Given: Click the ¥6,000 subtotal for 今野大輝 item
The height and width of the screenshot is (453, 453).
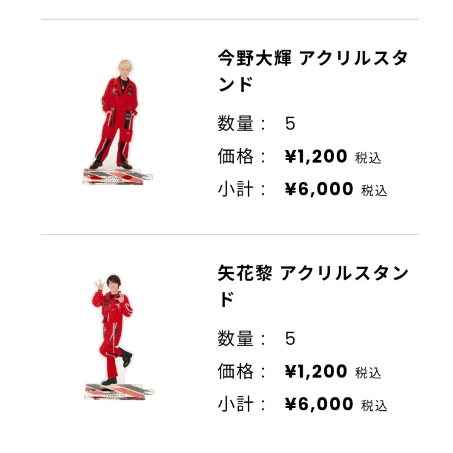Looking at the screenshot, I should click(x=319, y=189).
